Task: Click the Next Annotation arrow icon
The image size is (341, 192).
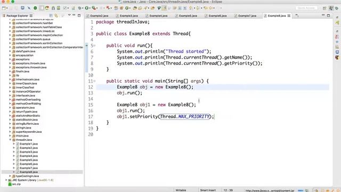Action: click(190, 8)
